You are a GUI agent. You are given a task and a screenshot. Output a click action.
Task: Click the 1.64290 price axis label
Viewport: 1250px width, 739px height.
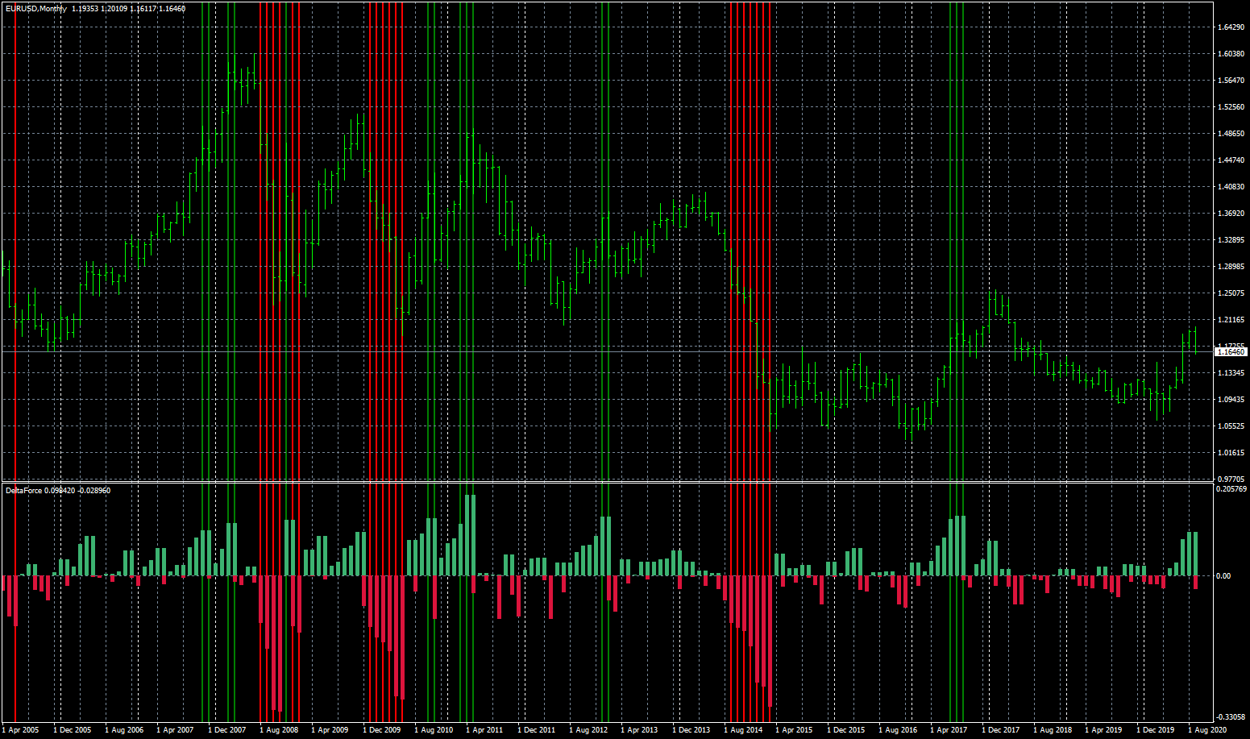pos(1230,27)
